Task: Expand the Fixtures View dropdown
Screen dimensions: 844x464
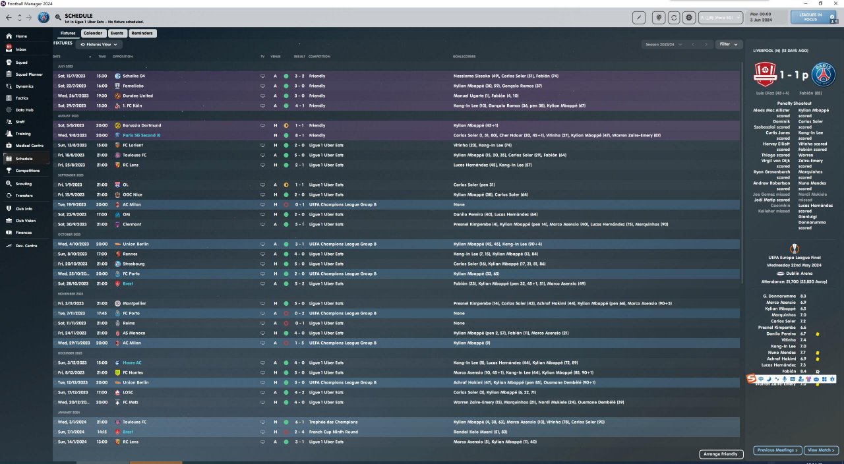Action: pos(99,44)
